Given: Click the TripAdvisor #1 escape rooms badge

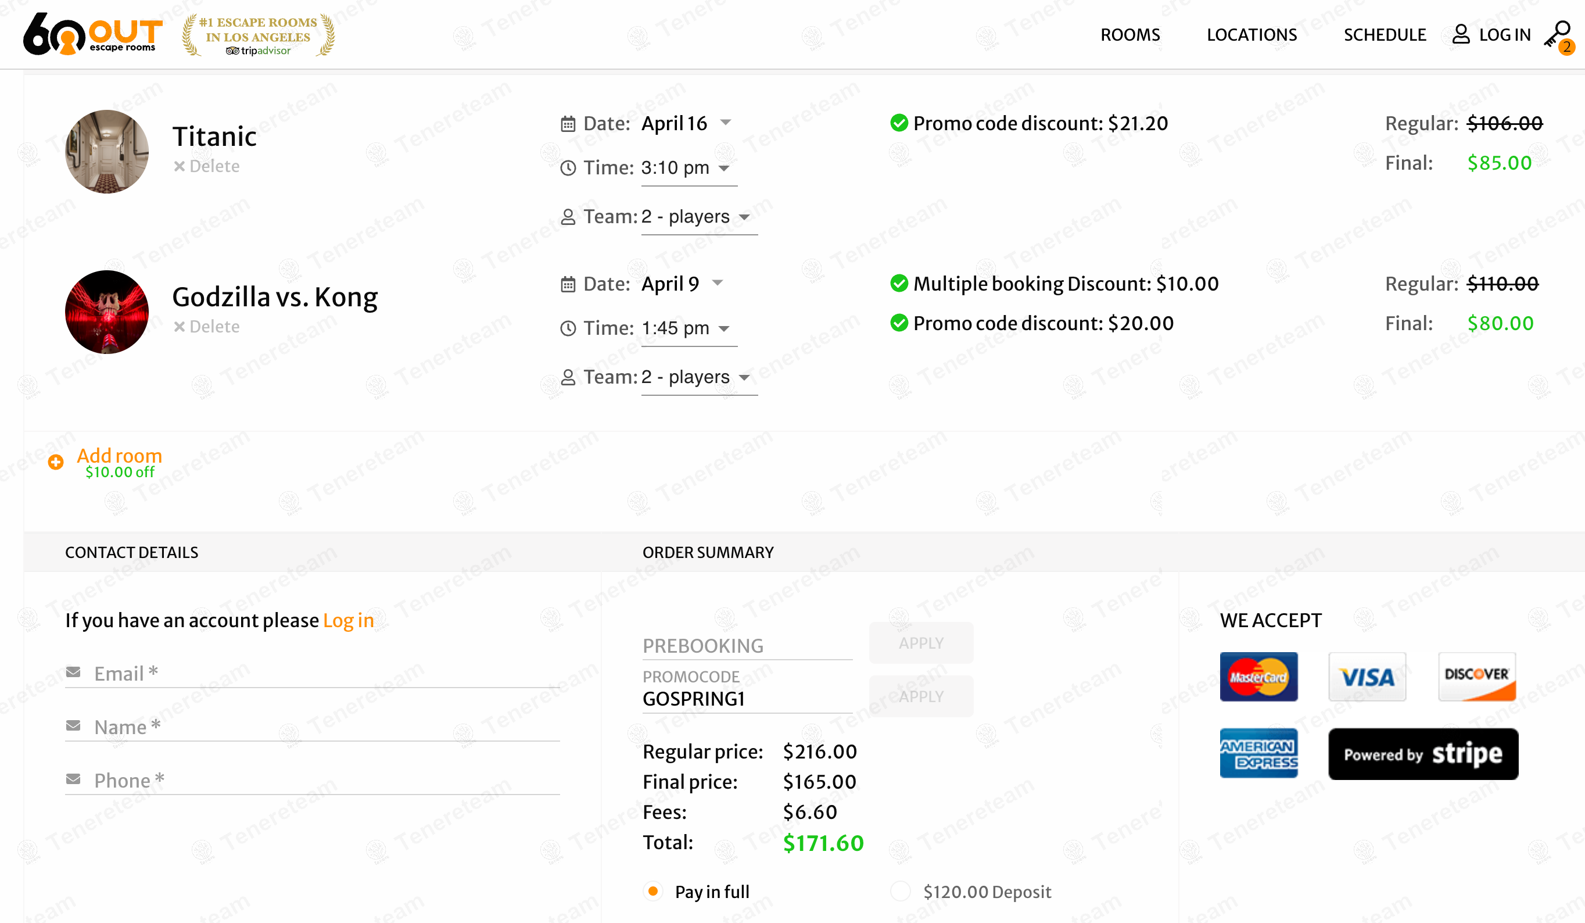Looking at the screenshot, I should pos(259,35).
